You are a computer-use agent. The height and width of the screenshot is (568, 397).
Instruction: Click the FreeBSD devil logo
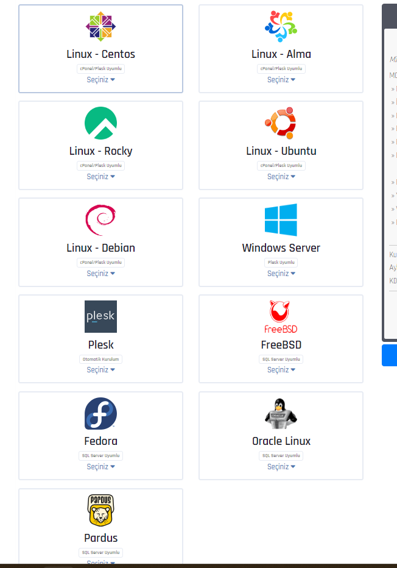click(281, 316)
